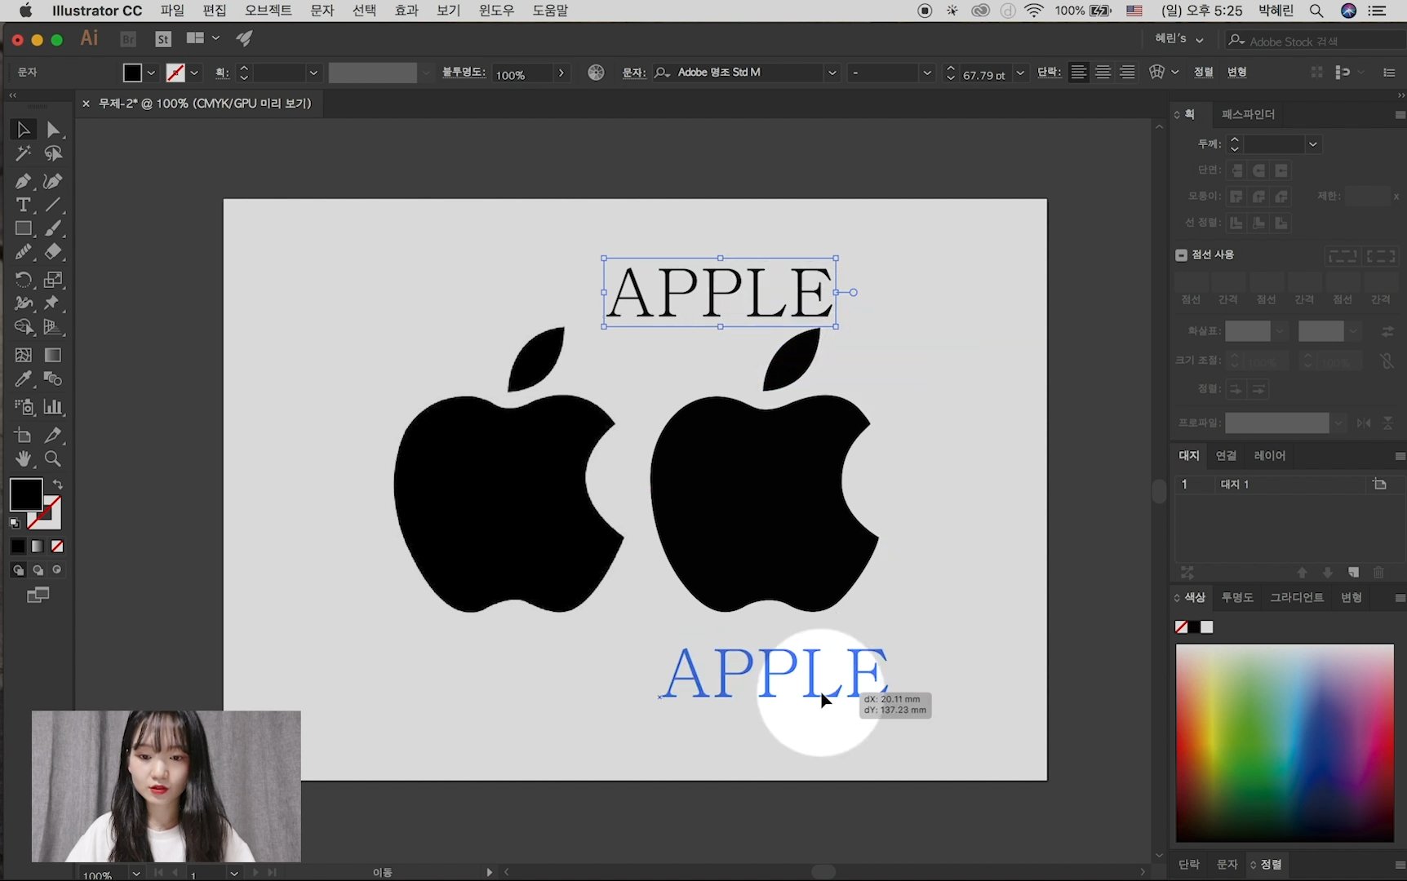Choose the white swatch in Color panel
This screenshot has width=1407, height=881.
coord(1207,626)
